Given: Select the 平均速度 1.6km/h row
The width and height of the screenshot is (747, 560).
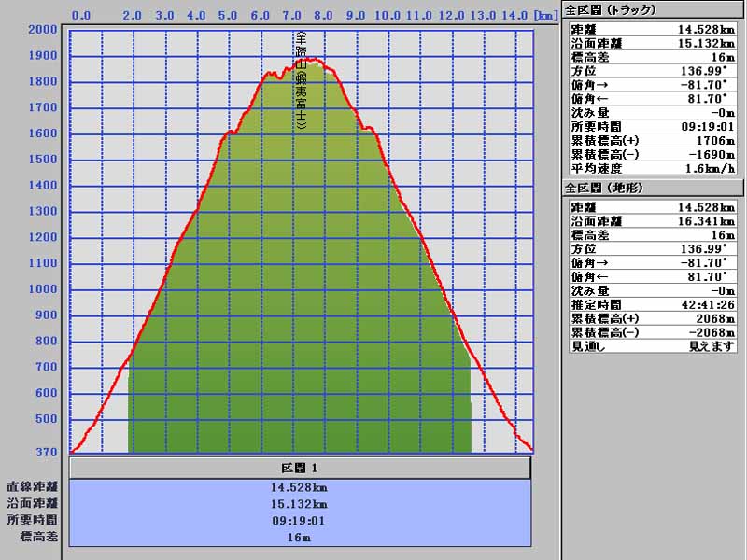Looking at the screenshot, I should coord(651,168).
